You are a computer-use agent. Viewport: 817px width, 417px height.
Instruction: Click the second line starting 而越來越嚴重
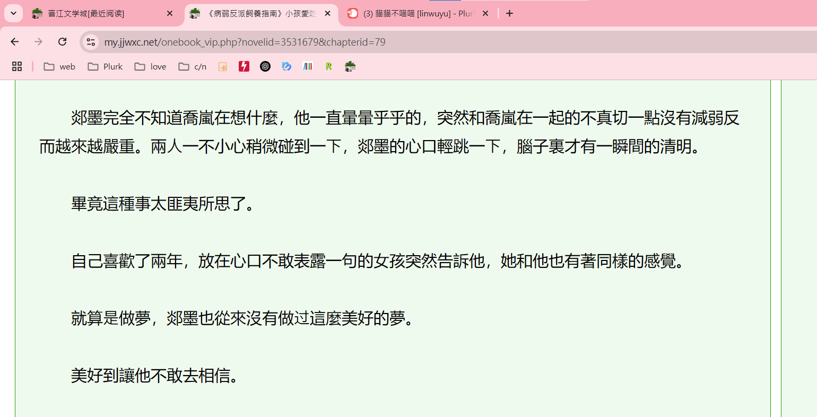click(x=370, y=146)
